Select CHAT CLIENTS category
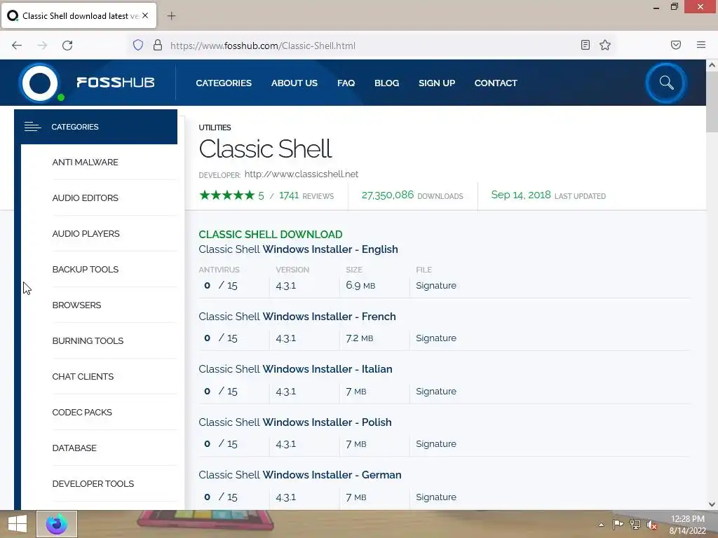The width and height of the screenshot is (718, 538). [83, 376]
